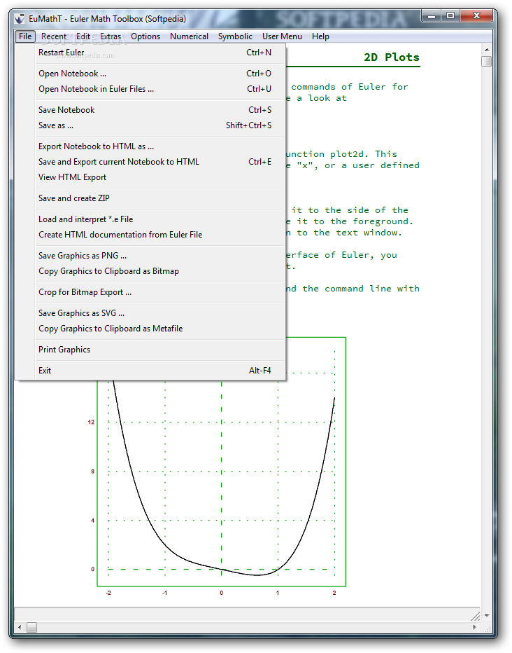Minimize the EuMathT window
Image resolution: width=512 pixels, height=653 pixels.
point(432,16)
